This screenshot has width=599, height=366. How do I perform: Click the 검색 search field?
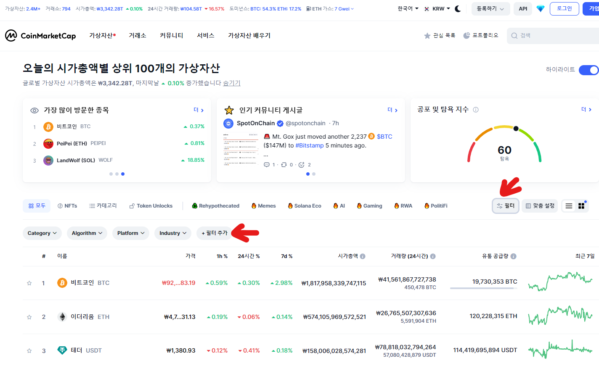(x=553, y=36)
